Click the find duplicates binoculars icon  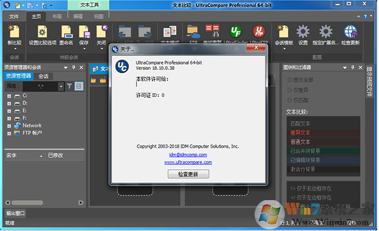point(212,31)
